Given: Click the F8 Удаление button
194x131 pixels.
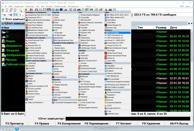Looking at the screenshot, I should [151, 123].
